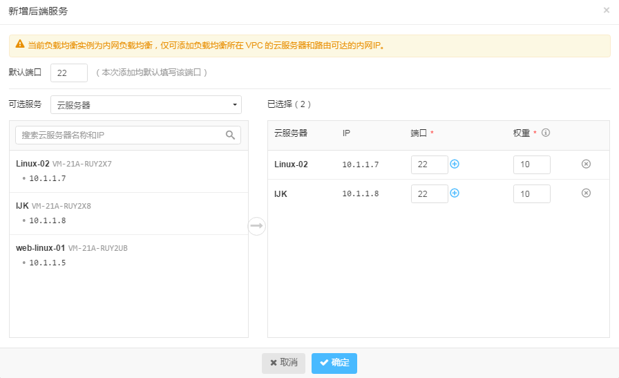This screenshot has height=378, width=619.
Task: Select Linux-02 in the available servers list
Action: coord(128,171)
